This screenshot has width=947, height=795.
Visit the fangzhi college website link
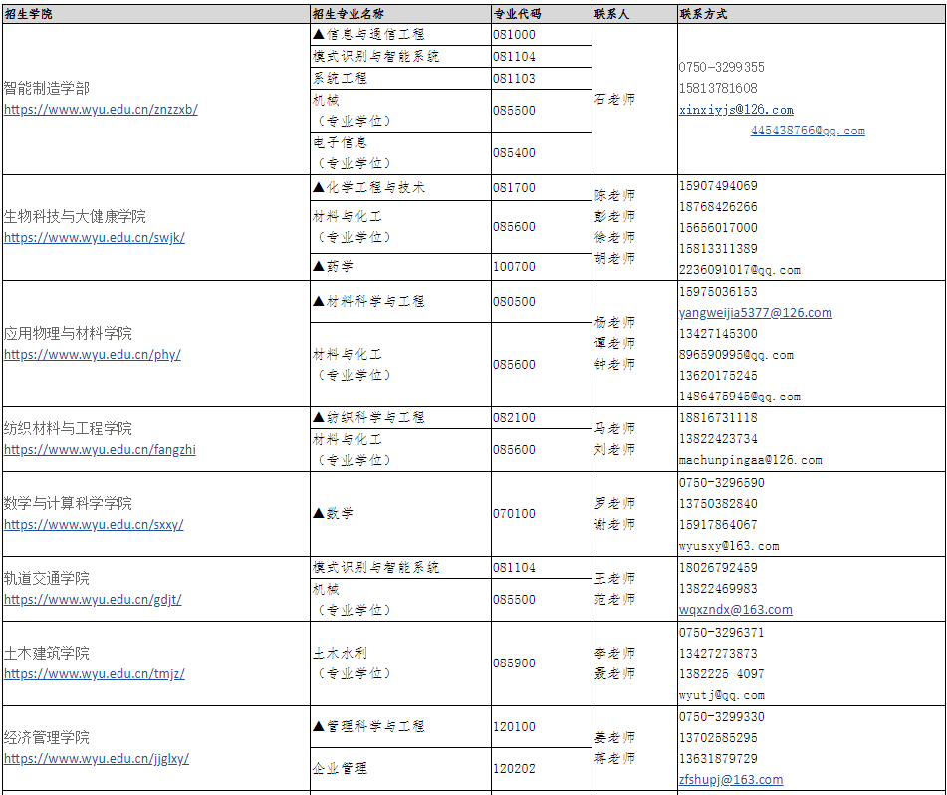tap(100, 450)
